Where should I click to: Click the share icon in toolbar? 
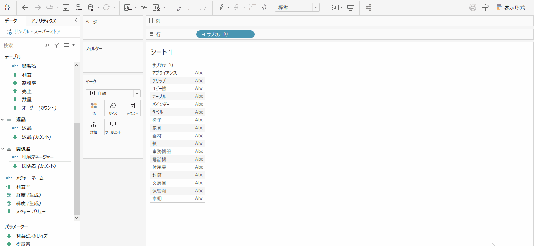pyautogui.click(x=368, y=7)
